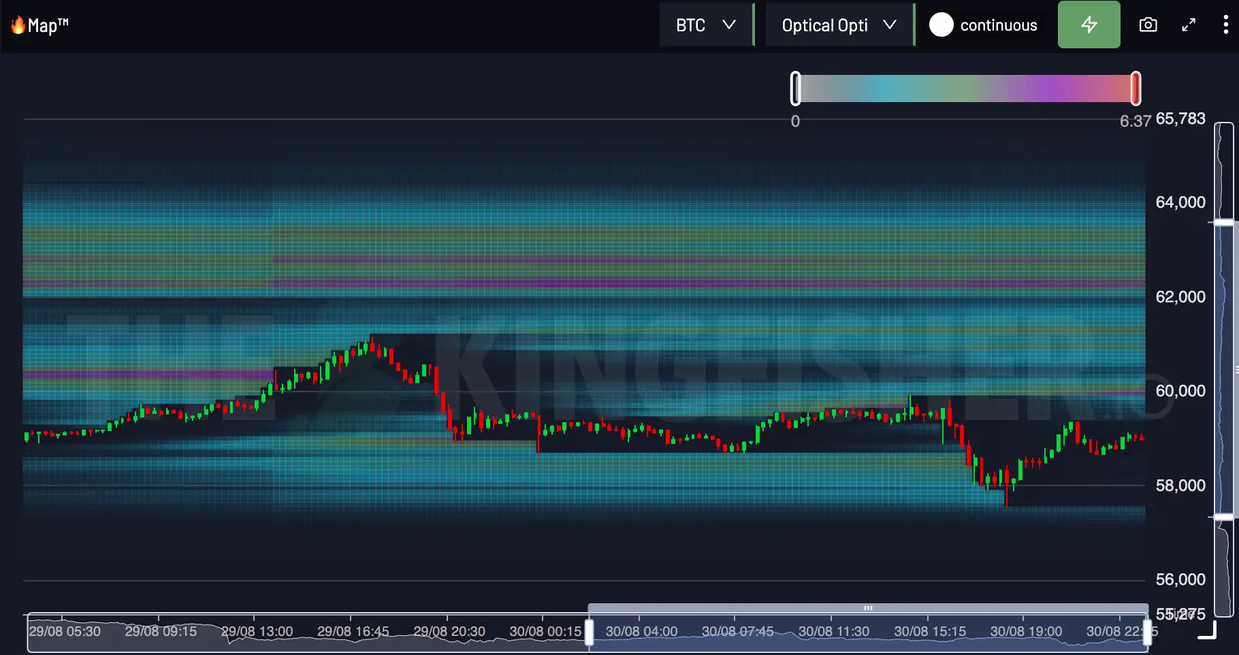Click the Map™ title in the header
The width and height of the screenshot is (1239, 655).
(x=48, y=25)
